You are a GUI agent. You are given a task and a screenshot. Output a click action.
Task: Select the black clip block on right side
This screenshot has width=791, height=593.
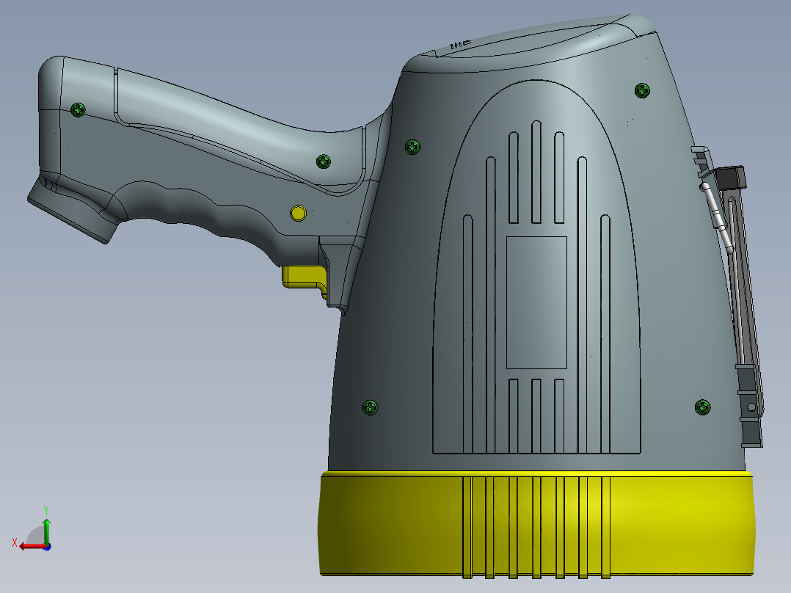pos(731,177)
